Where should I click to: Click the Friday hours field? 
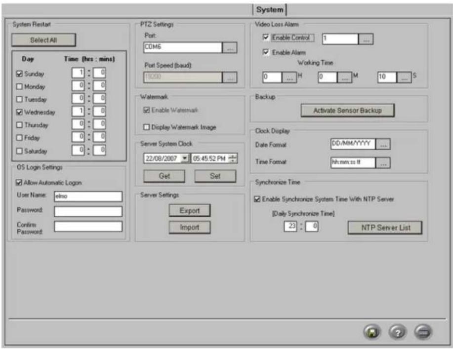(x=78, y=137)
